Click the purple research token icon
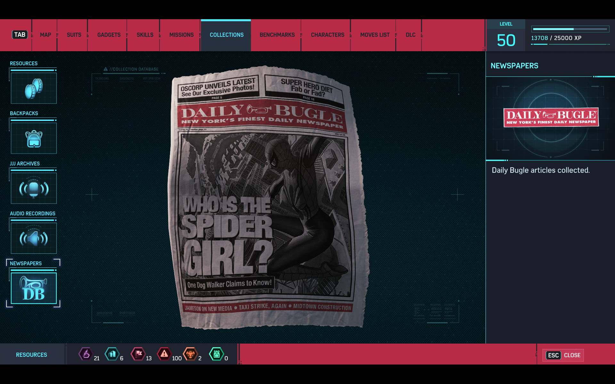The height and width of the screenshot is (384, 615). click(86, 354)
